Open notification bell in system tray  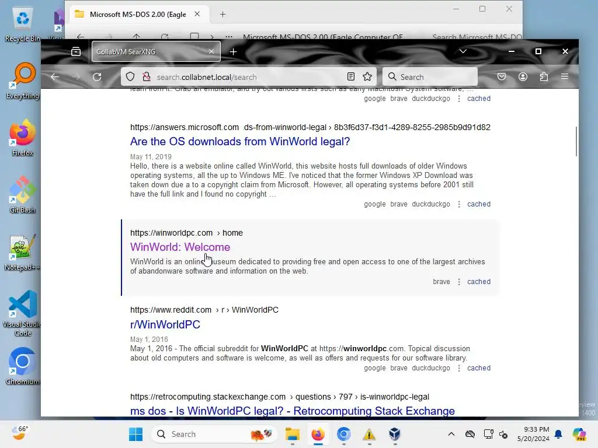558,434
